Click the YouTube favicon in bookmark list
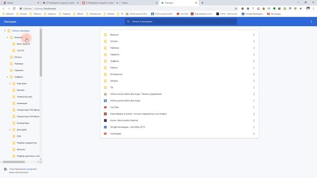The height and width of the screenshot is (178, 317). pyautogui.click(x=106, y=107)
